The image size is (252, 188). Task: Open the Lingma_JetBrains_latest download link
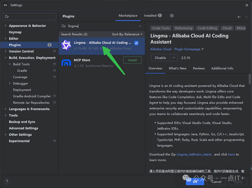click(x=194, y=154)
